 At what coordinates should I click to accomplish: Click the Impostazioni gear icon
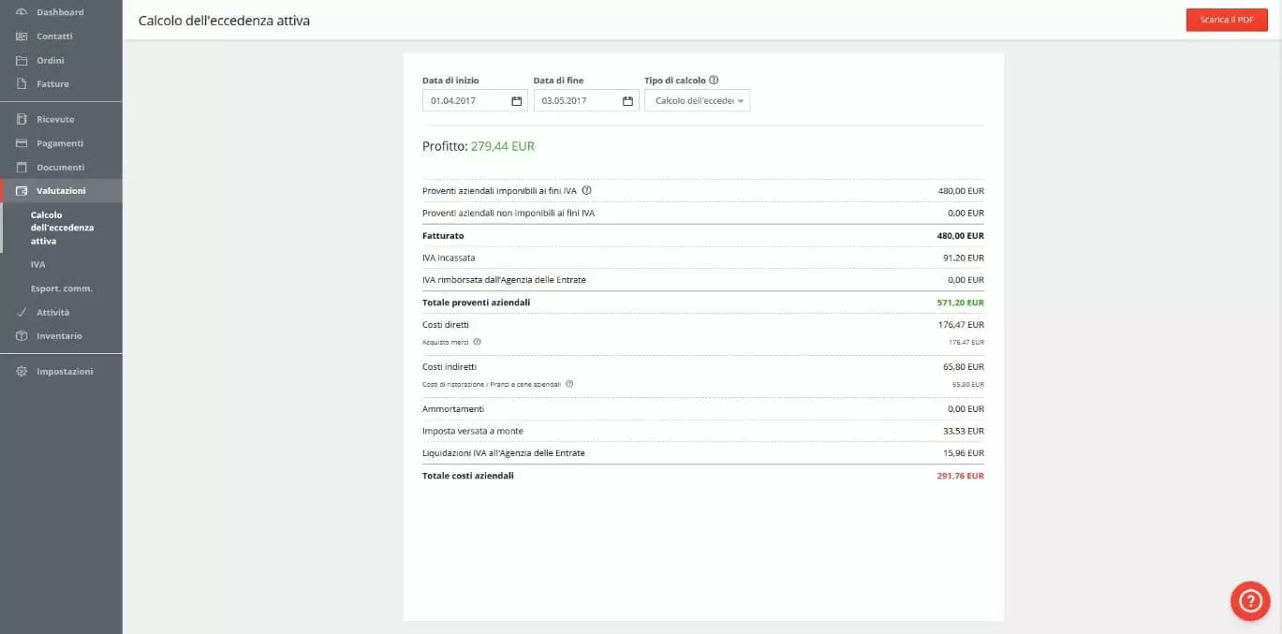tap(22, 372)
